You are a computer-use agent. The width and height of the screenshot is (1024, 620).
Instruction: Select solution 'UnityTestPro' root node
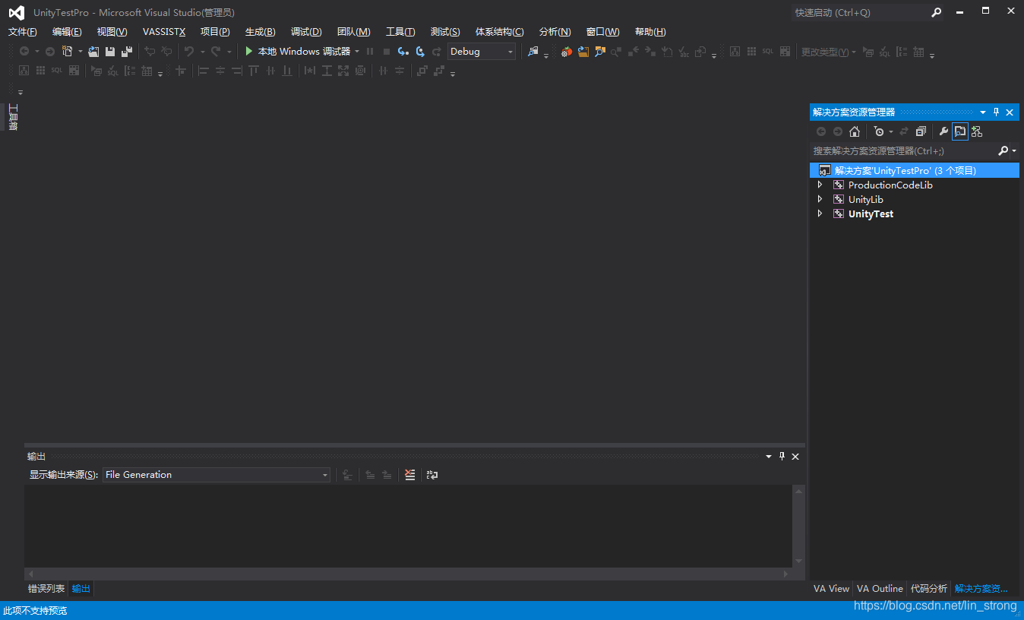(915, 170)
